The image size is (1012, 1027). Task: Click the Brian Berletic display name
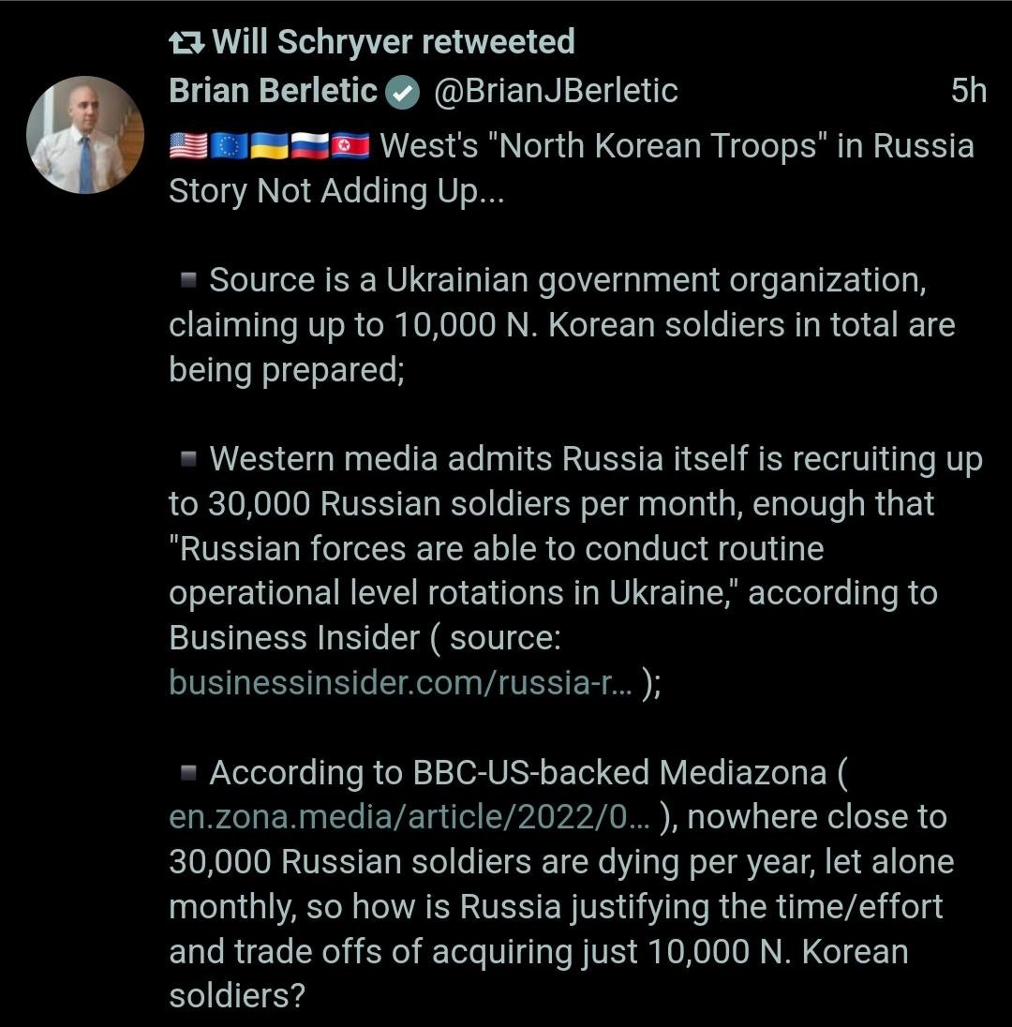[273, 91]
